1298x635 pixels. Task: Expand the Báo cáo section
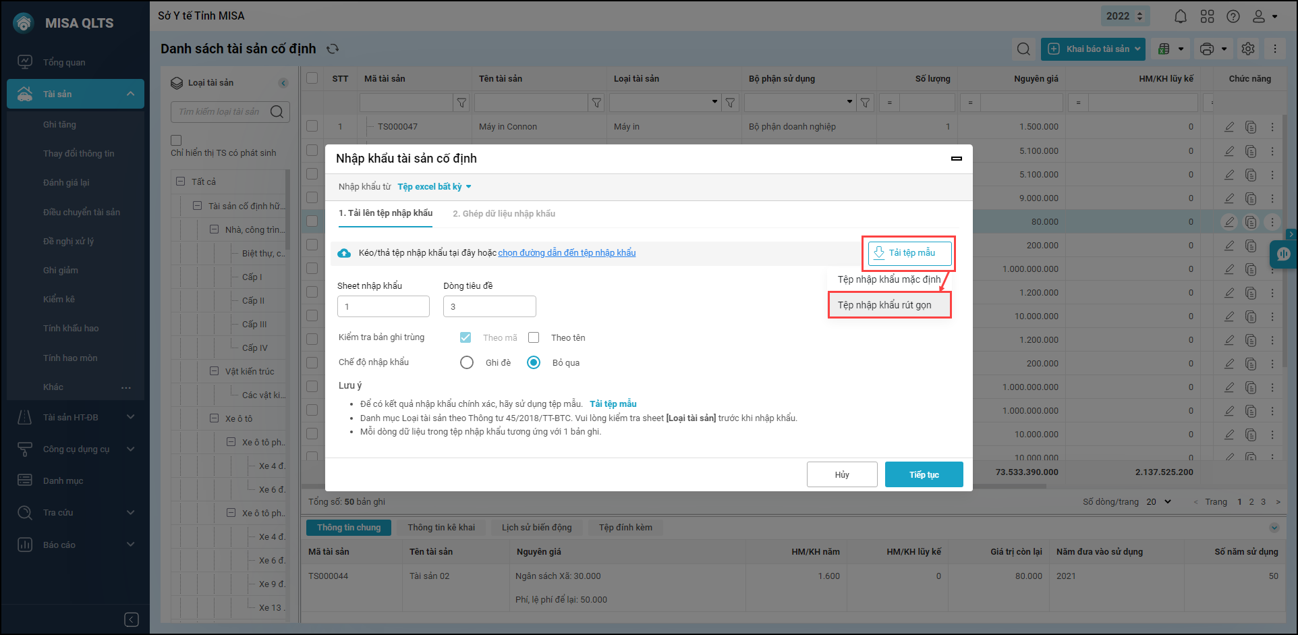point(130,545)
